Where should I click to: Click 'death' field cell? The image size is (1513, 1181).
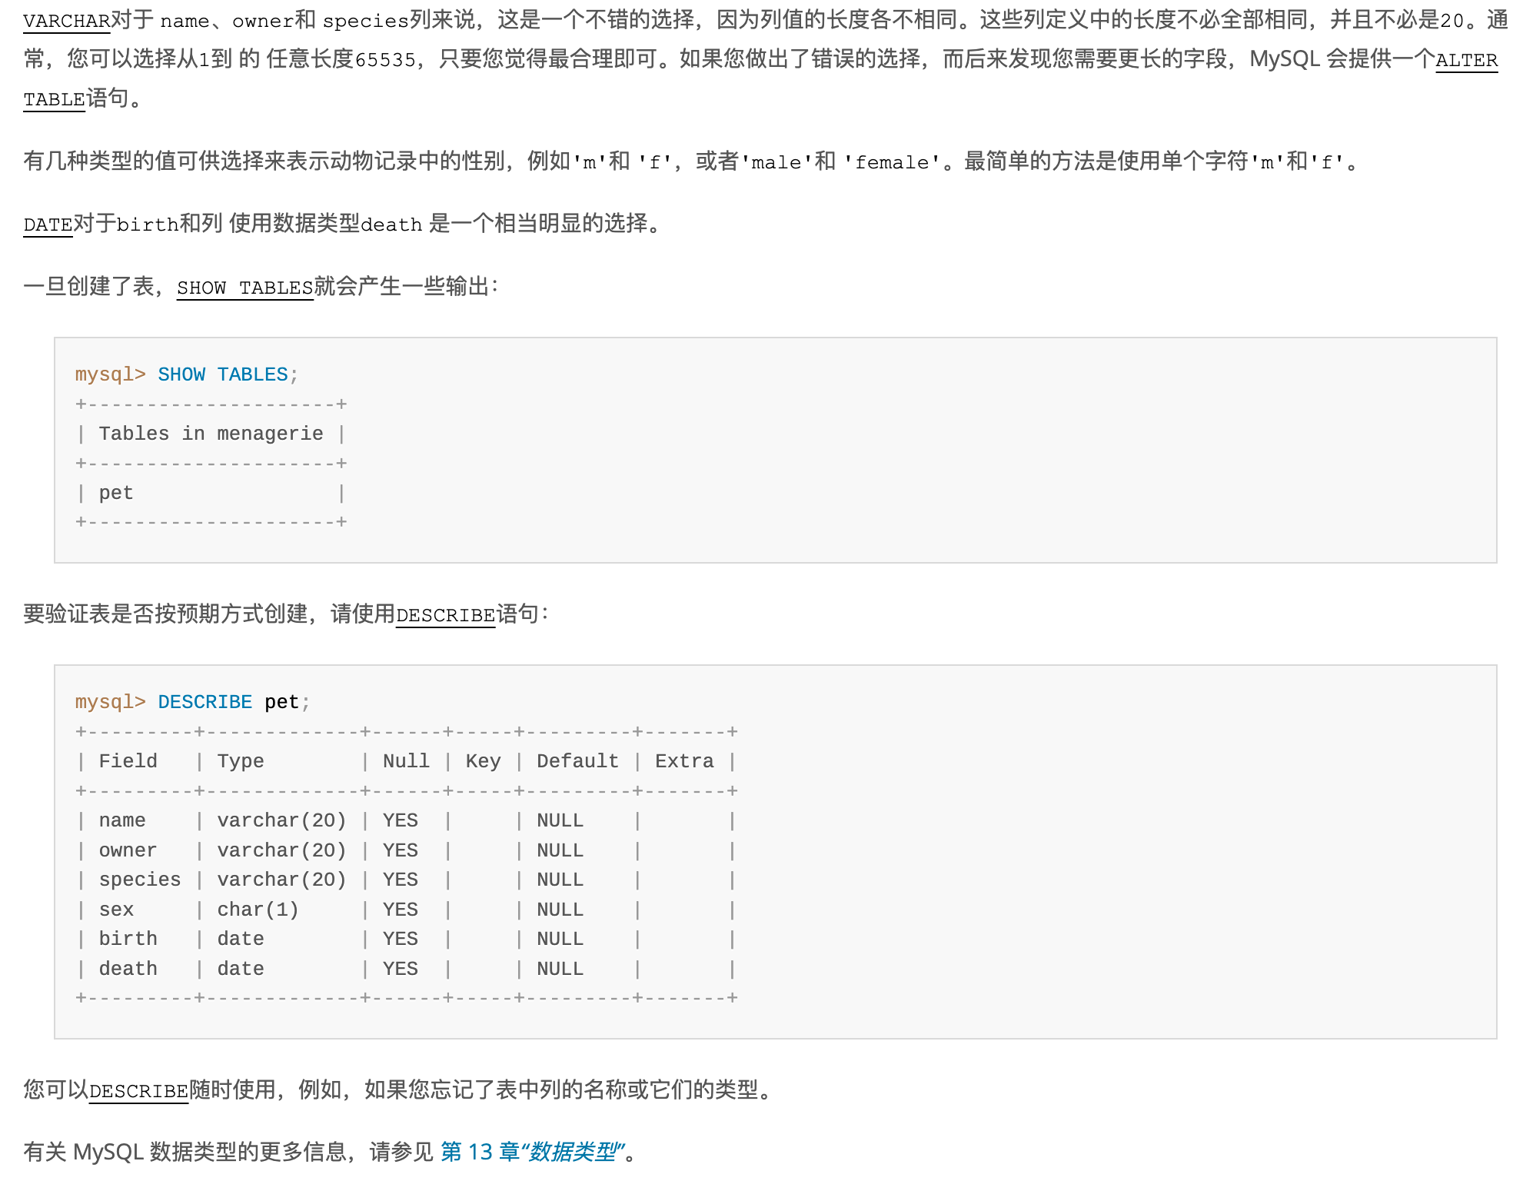pyautogui.click(x=128, y=969)
